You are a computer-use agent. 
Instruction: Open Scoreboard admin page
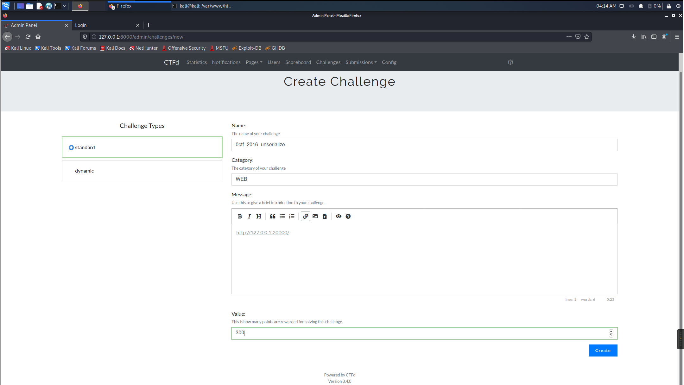coord(298,62)
